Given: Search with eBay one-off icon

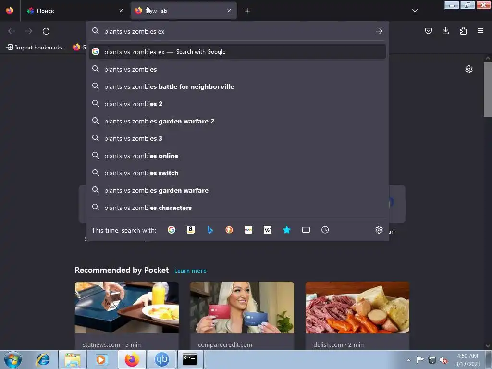Looking at the screenshot, I should (x=248, y=230).
